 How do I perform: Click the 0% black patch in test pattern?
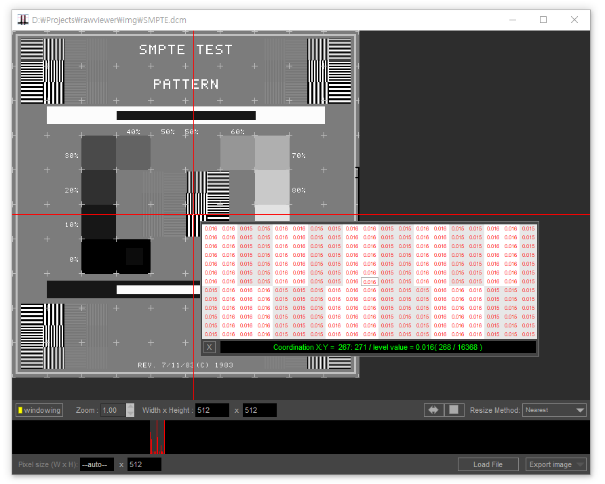(x=98, y=256)
